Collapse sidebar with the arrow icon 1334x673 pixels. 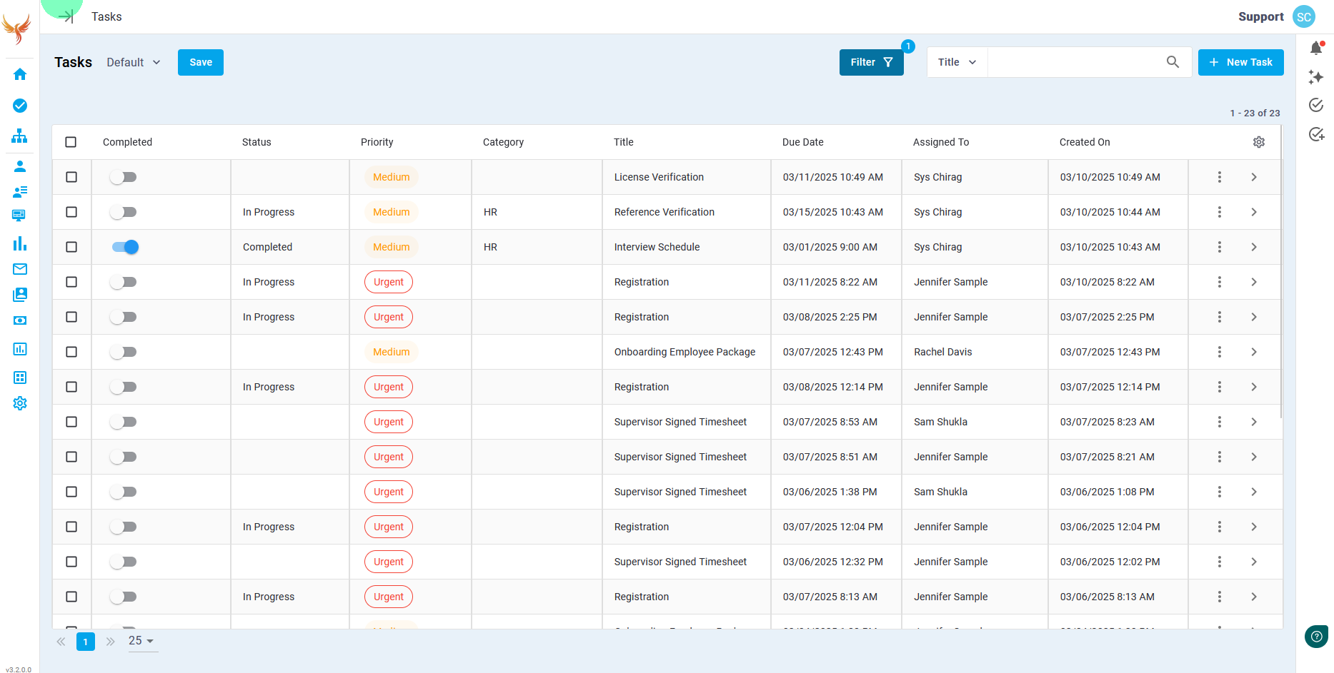click(66, 16)
